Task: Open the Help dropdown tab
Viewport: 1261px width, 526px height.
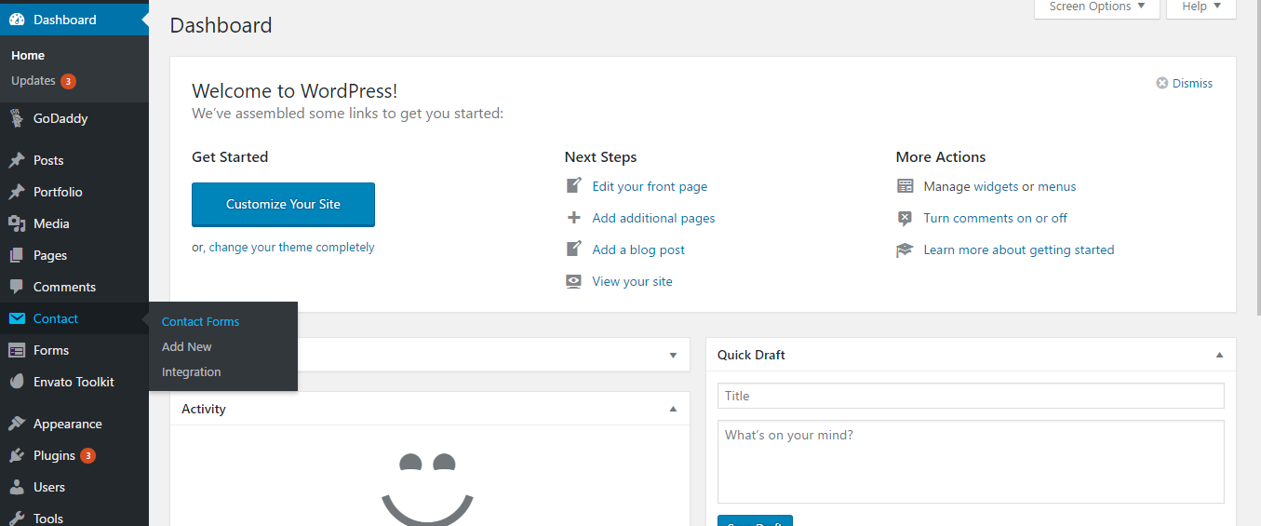Action: 1201,7
